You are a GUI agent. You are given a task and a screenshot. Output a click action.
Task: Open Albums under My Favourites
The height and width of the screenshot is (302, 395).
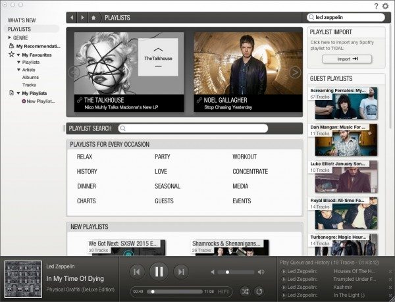point(30,77)
